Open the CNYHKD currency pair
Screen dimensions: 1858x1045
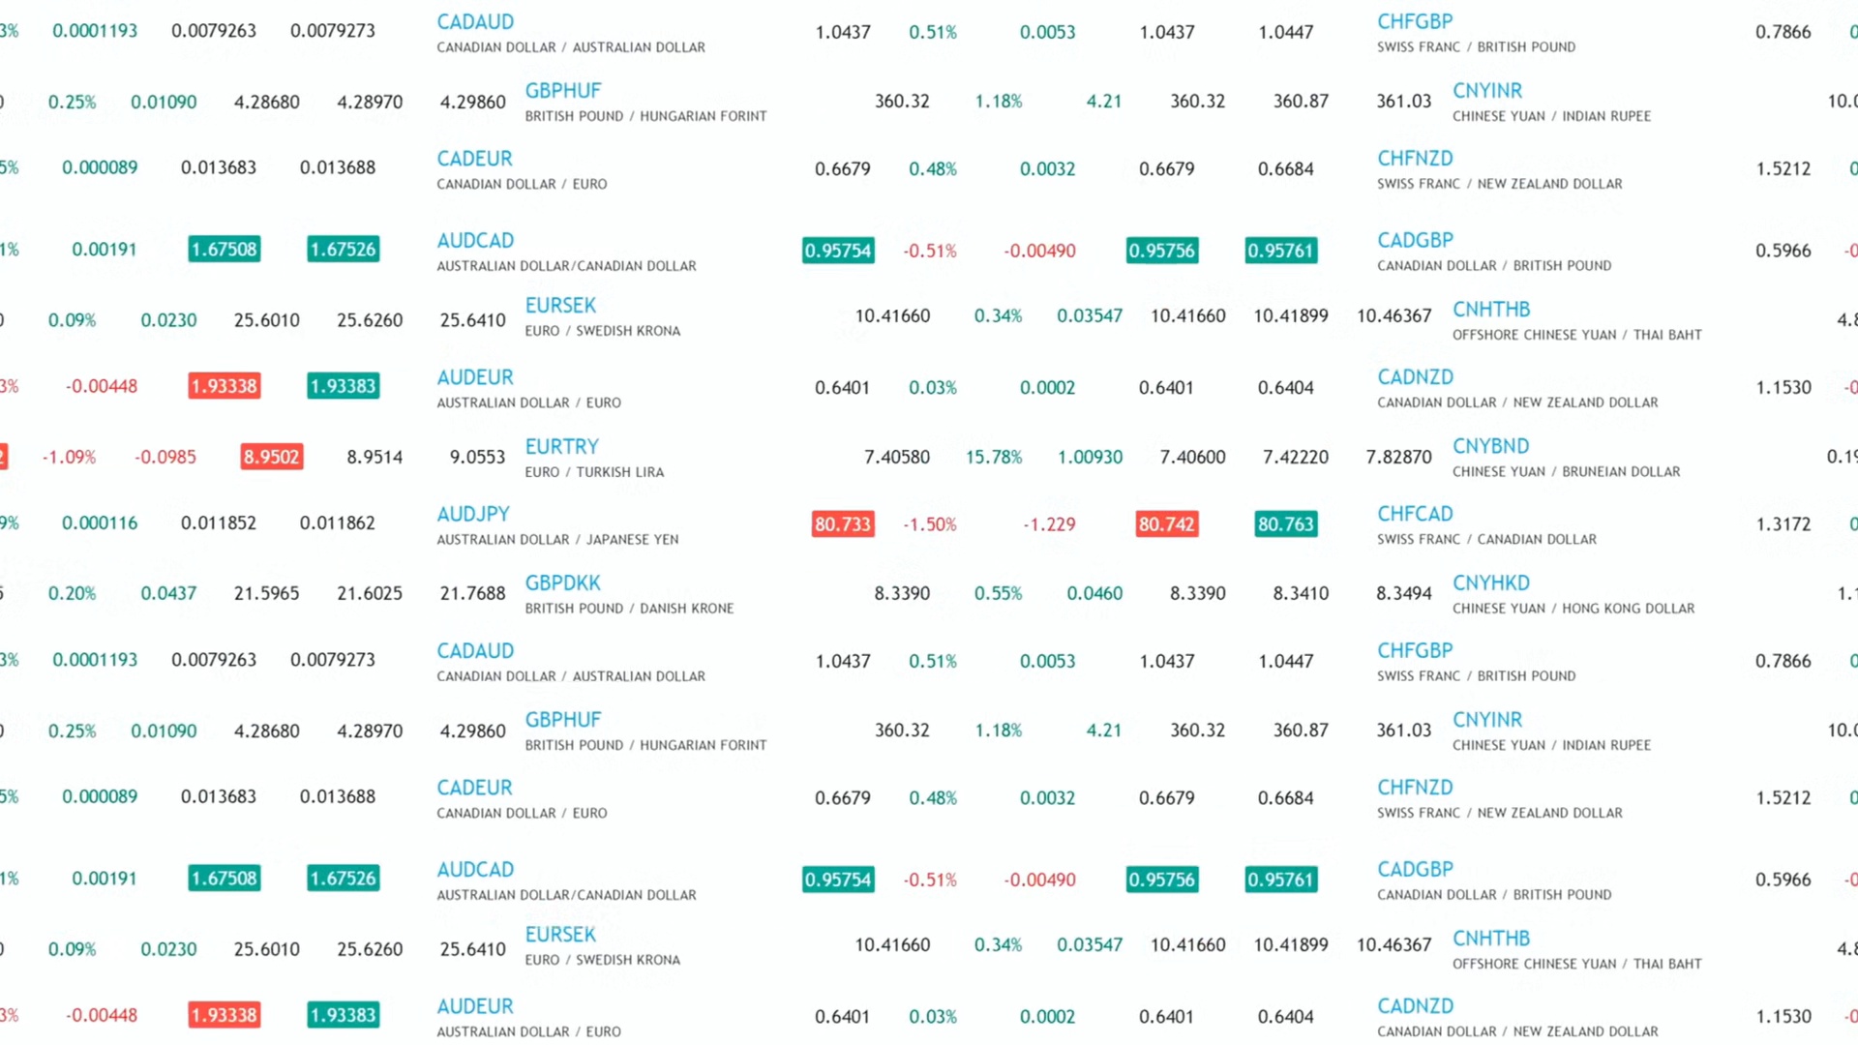point(1490,583)
